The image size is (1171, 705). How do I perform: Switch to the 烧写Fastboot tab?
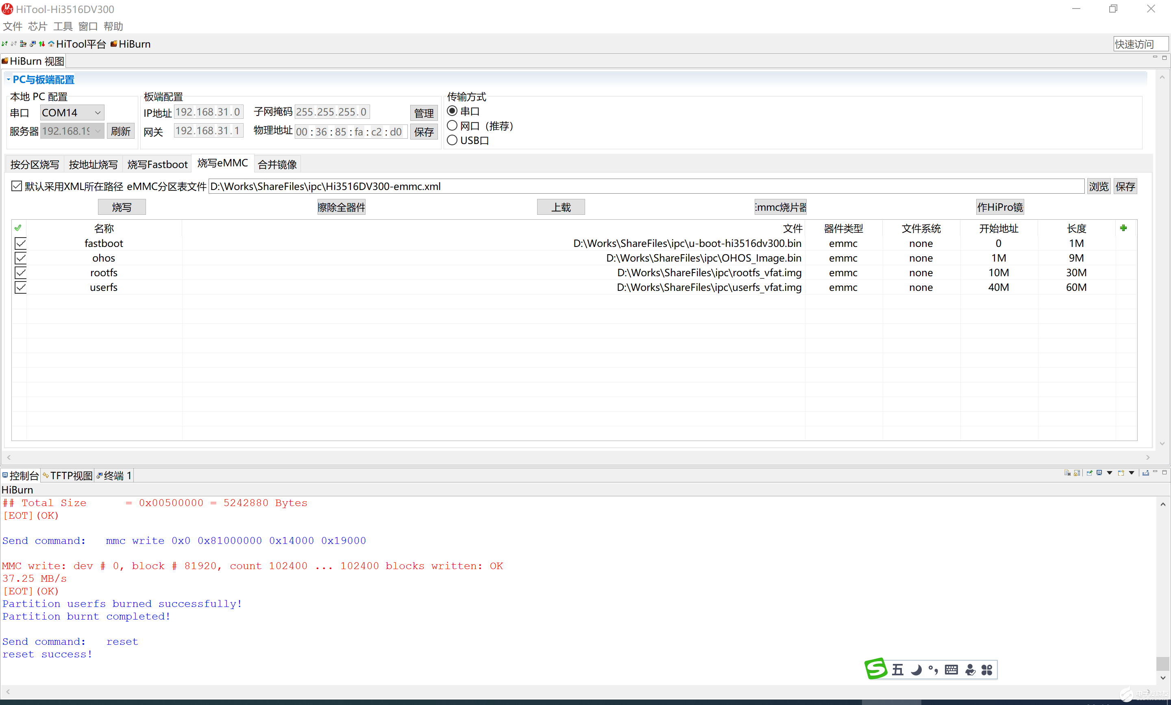tap(158, 164)
